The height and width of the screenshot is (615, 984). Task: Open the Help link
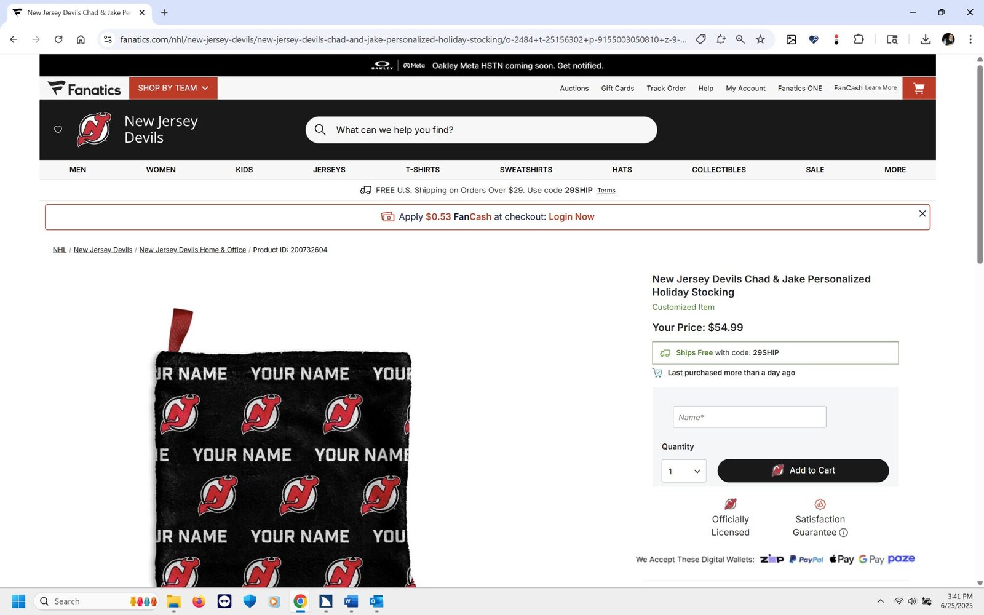tap(705, 89)
